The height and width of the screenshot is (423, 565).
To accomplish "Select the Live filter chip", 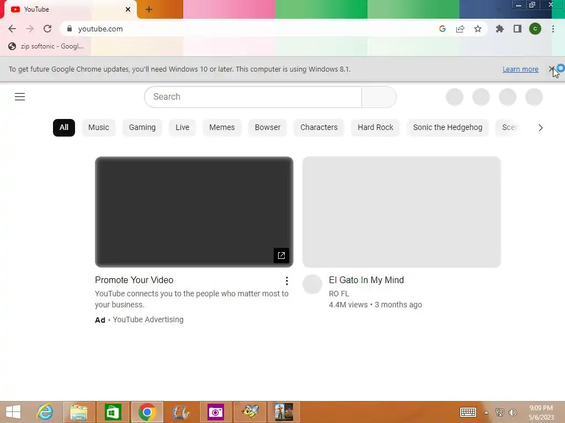I will pyautogui.click(x=182, y=128).
